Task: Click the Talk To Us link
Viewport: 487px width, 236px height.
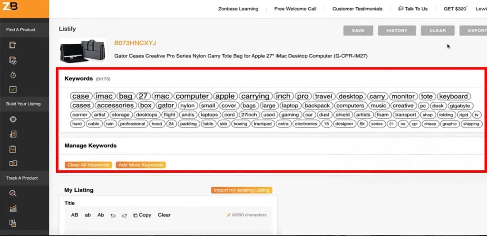Action: coord(413,9)
